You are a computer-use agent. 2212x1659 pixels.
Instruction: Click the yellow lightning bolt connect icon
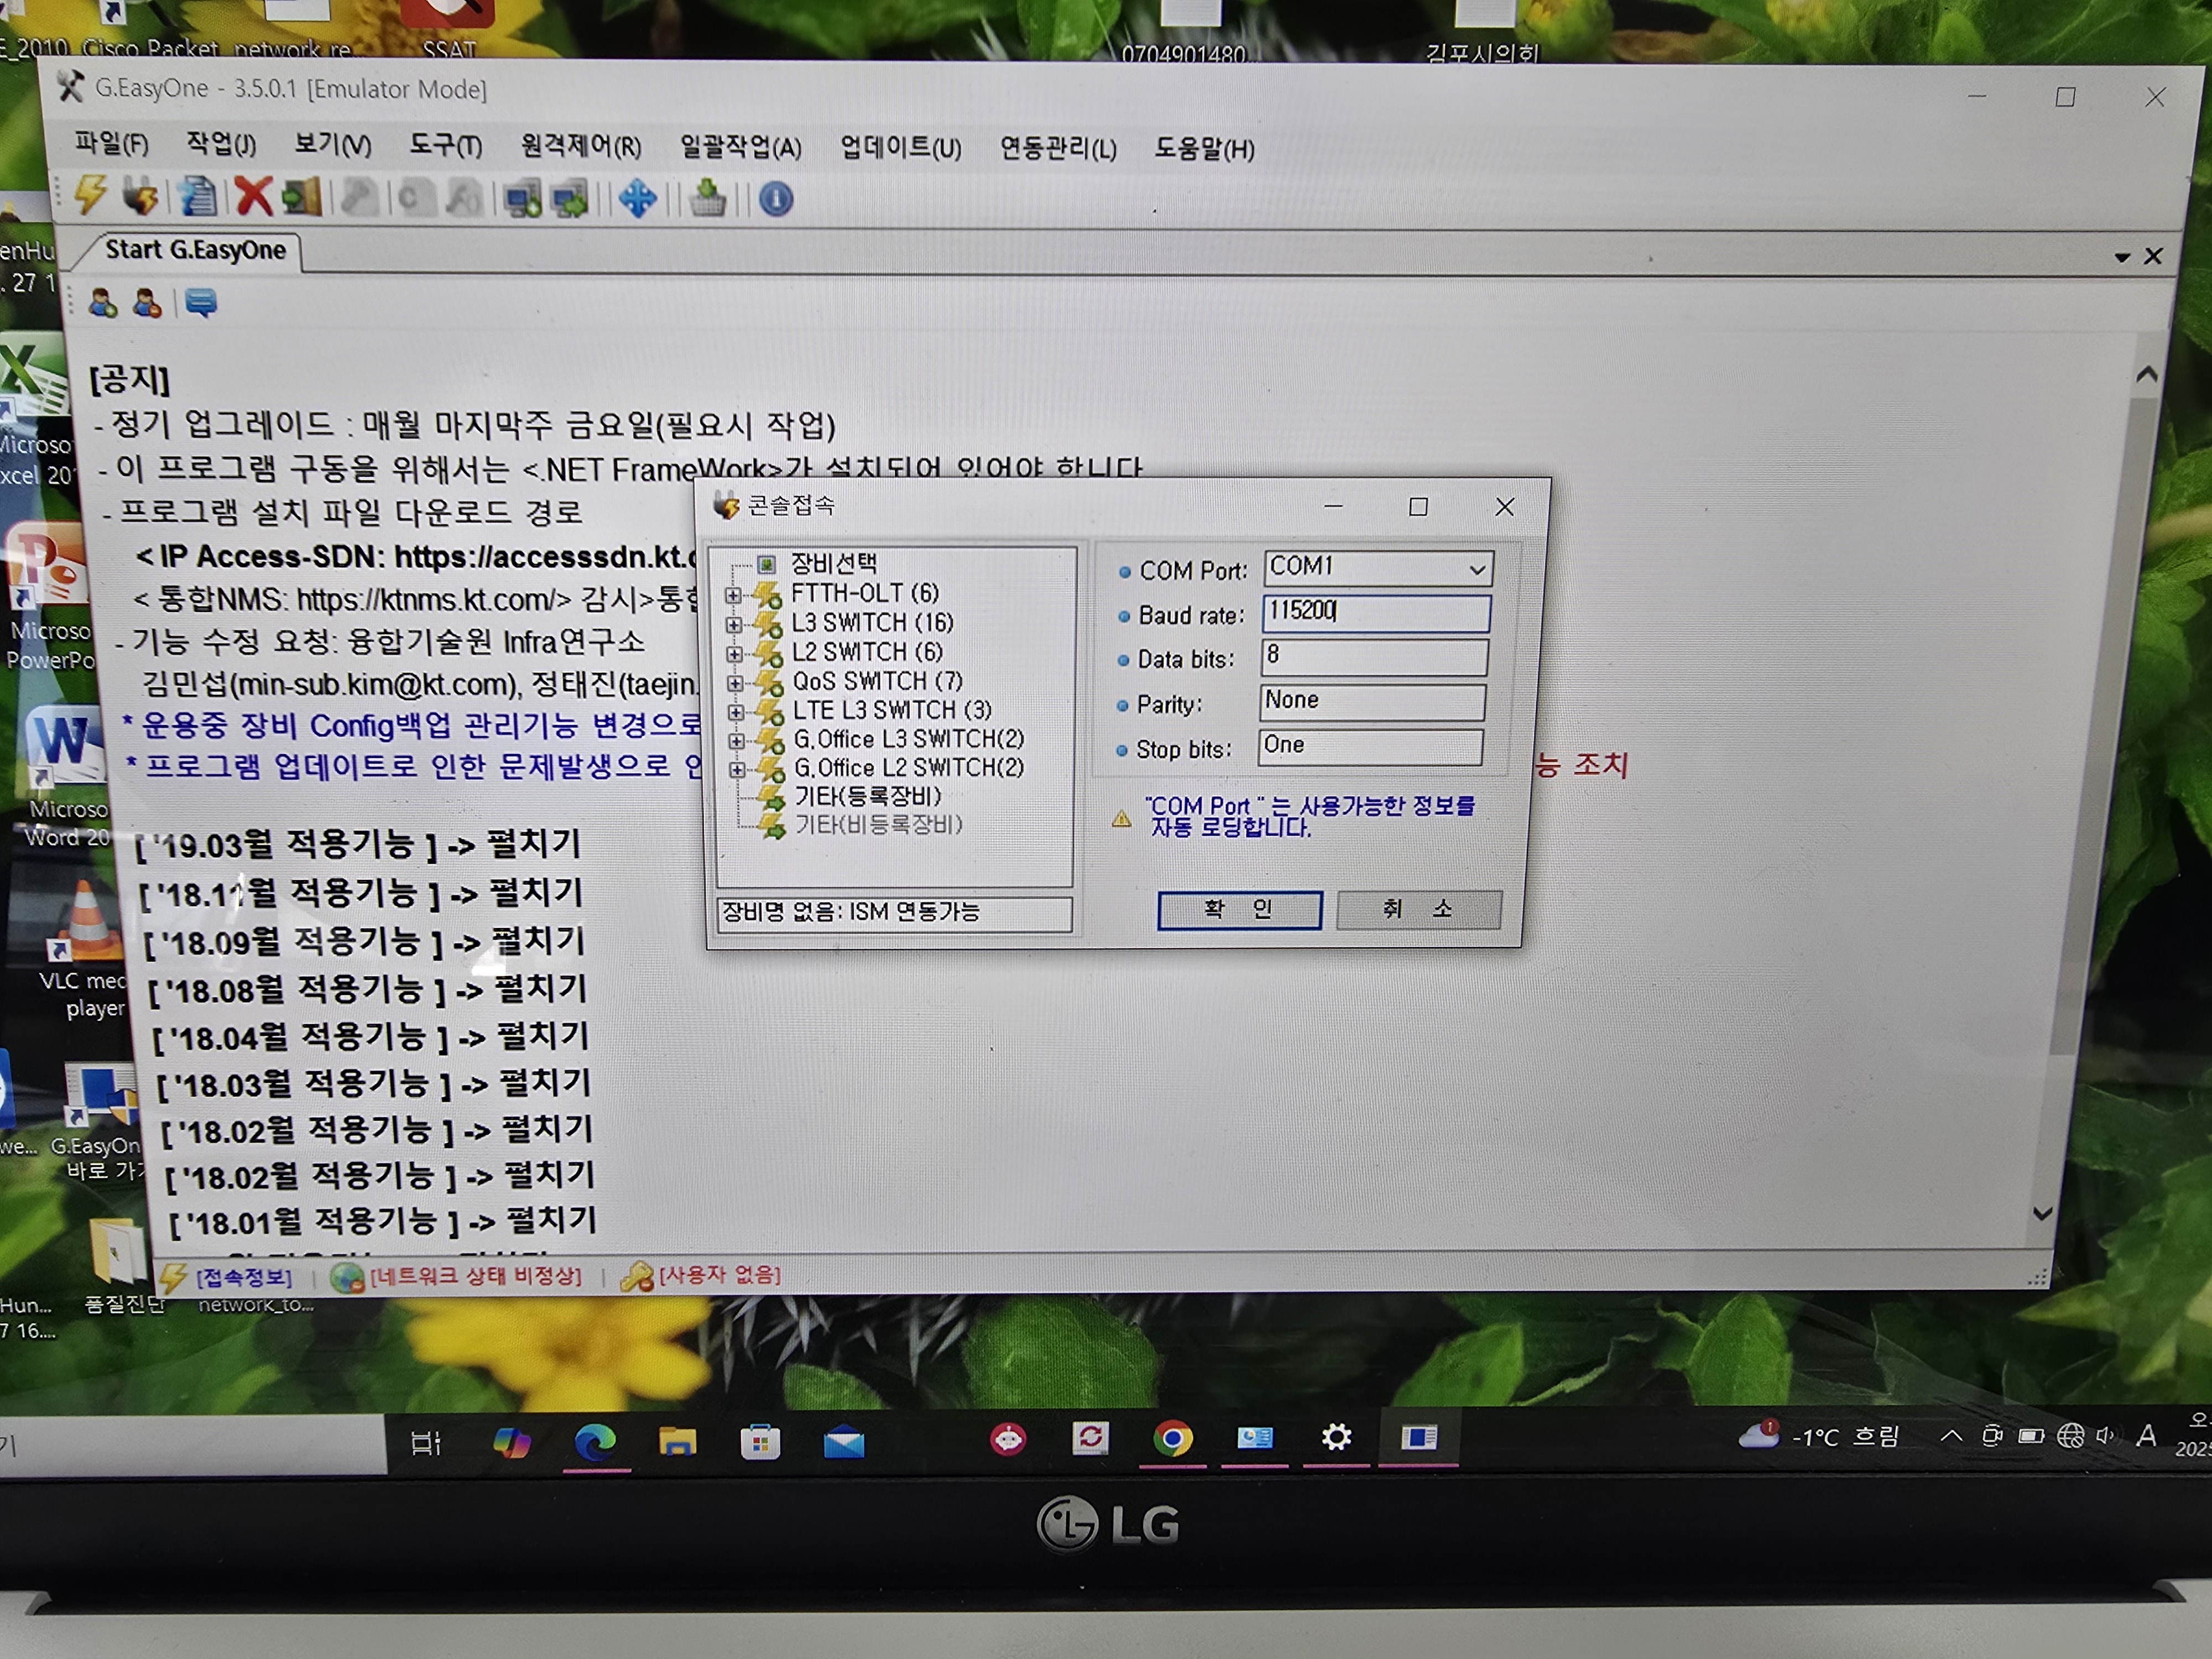point(91,195)
